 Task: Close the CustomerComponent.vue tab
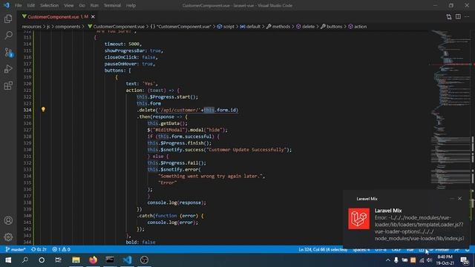[93, 17]
